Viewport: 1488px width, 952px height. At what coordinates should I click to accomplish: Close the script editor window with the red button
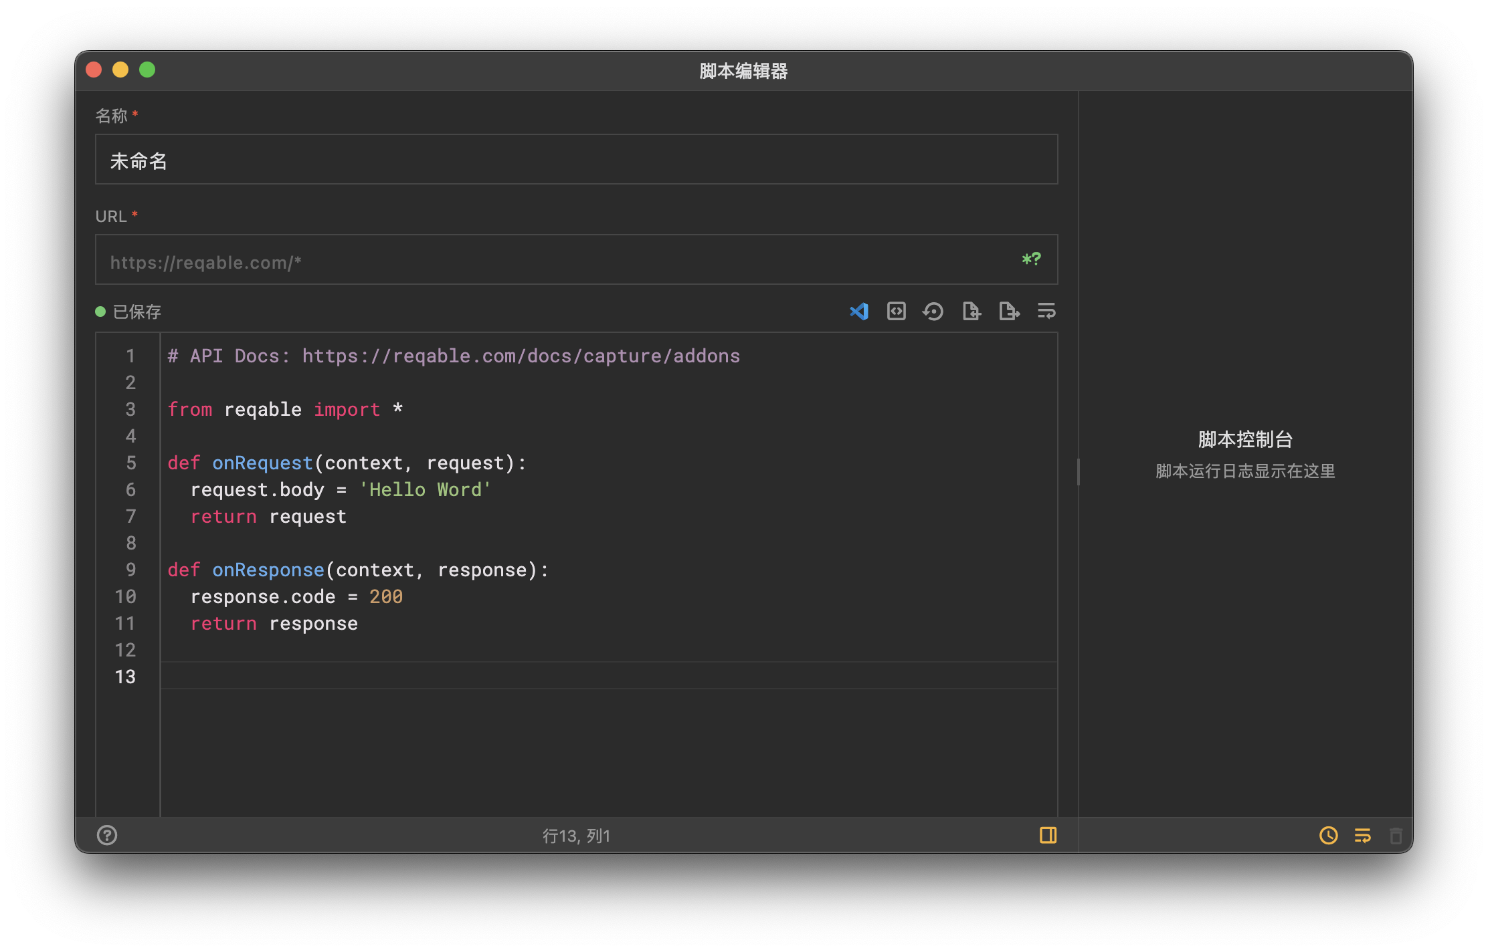click(x=94, y=70)
